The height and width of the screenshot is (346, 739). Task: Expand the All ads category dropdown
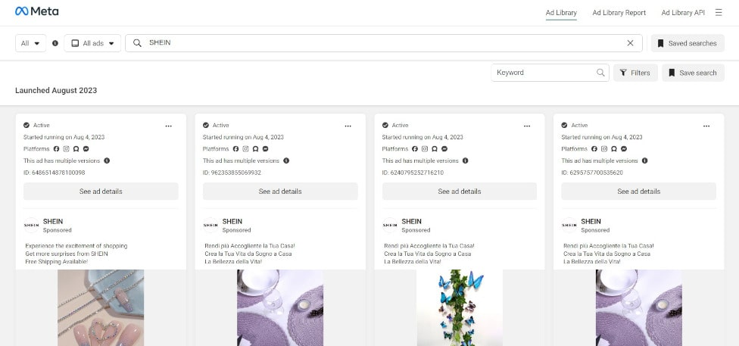(x=92, y=43)
